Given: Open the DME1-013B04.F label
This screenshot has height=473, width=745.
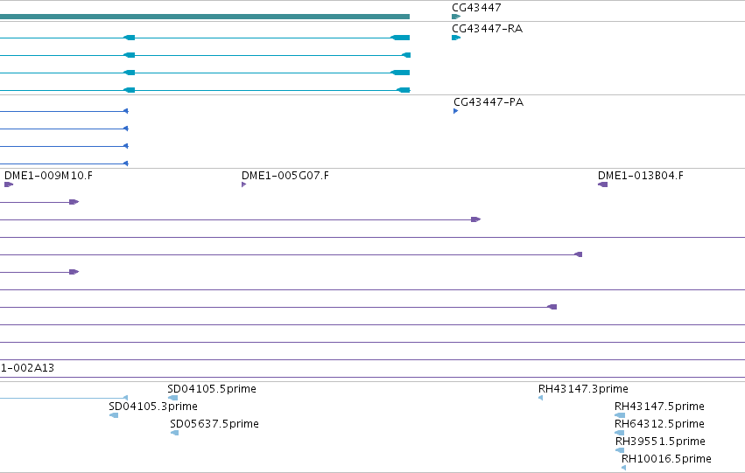Looking at the screenshot, I should [x=641, y=176].
